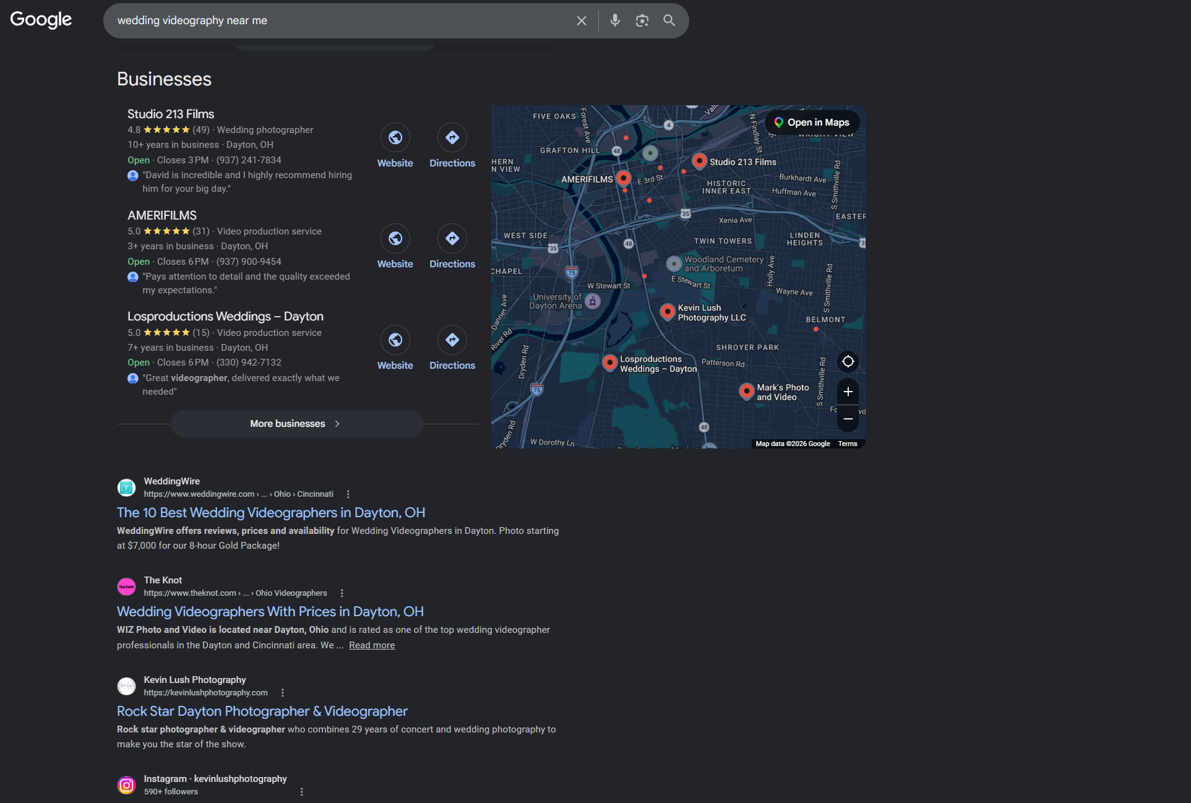Open The 10 Best Wedding Videographers result
The height and width of the screenshot is (803, 1191).
[271, 512]
